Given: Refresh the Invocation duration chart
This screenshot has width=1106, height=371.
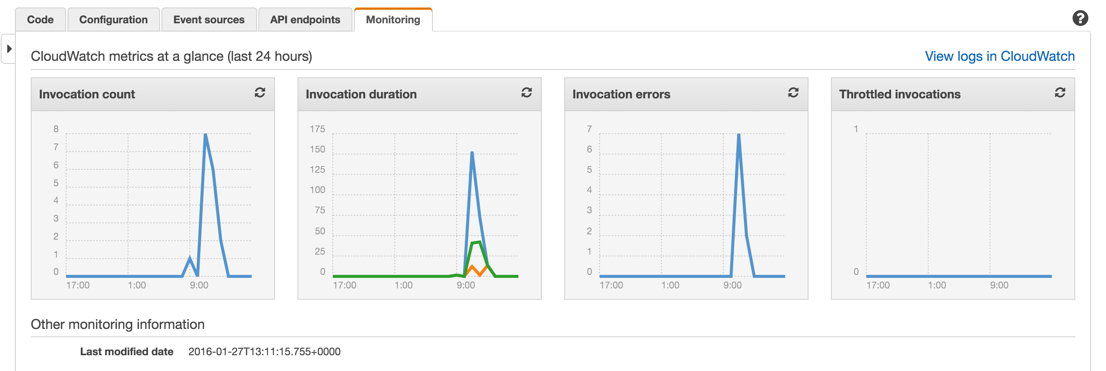Looking at the screenshot, I should point(527,93).
